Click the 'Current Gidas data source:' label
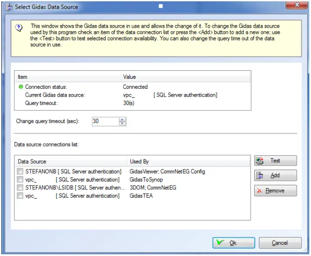The image size is (311, 256). (55, 95)
